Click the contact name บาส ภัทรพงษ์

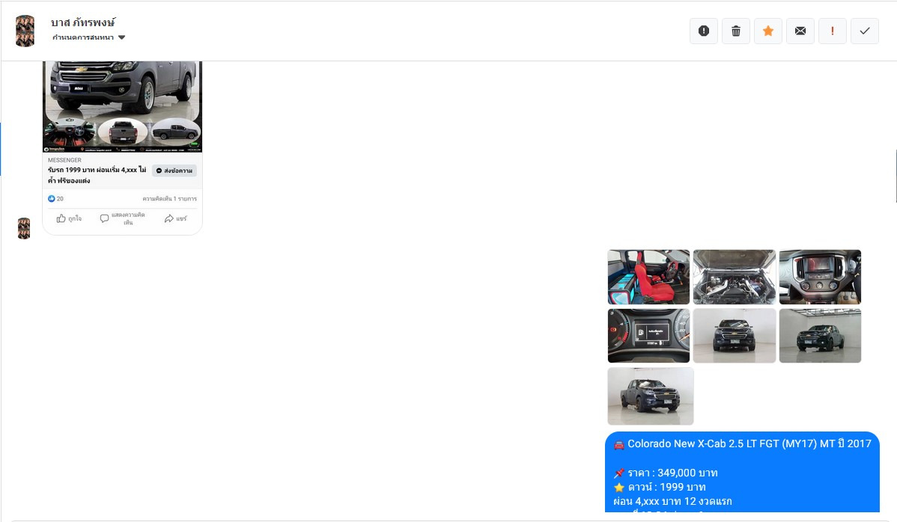click(x=83, y=22)
